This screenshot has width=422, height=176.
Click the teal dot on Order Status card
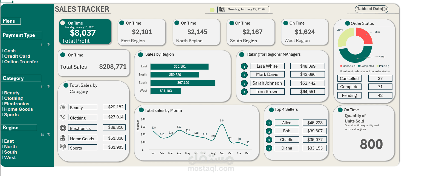[x=348, y=23]
